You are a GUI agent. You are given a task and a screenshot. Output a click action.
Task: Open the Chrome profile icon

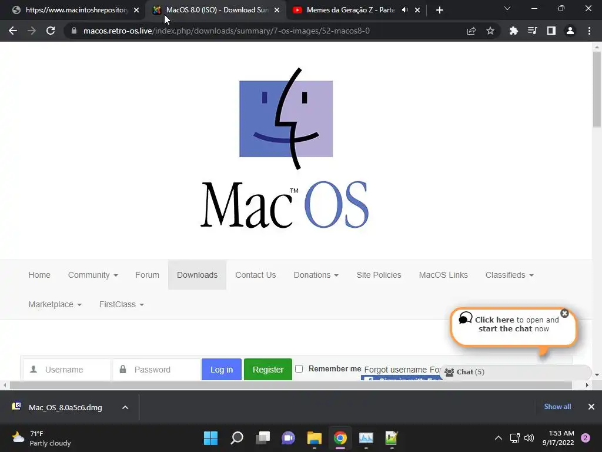pyautogui.click(x=570, y=31)
